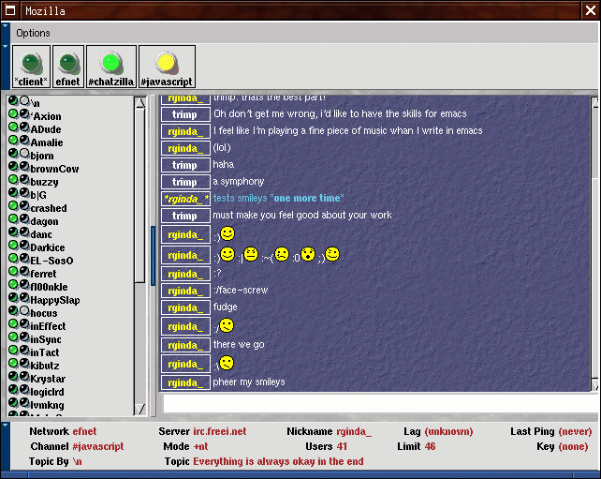Viewport: 601px width, 479px height.
Task: Click the winking ;) smiley face
Action: [x=332, y=254]
